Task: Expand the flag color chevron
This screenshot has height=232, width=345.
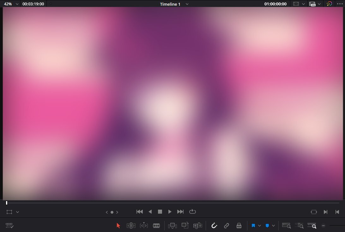Action: 259,226
